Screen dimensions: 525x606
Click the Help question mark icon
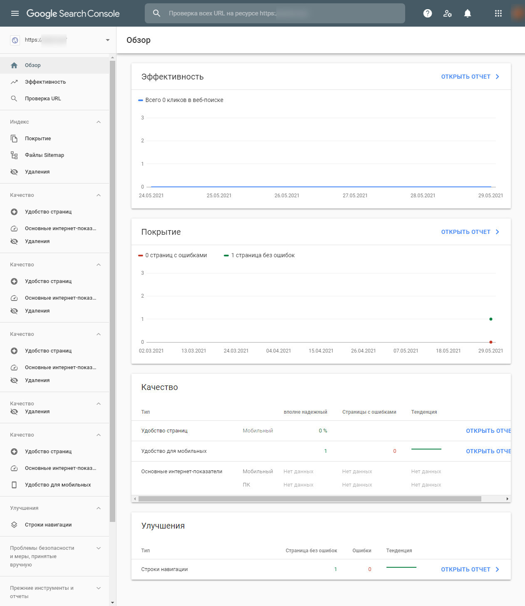pyautogui.click(x=427, y=13)
